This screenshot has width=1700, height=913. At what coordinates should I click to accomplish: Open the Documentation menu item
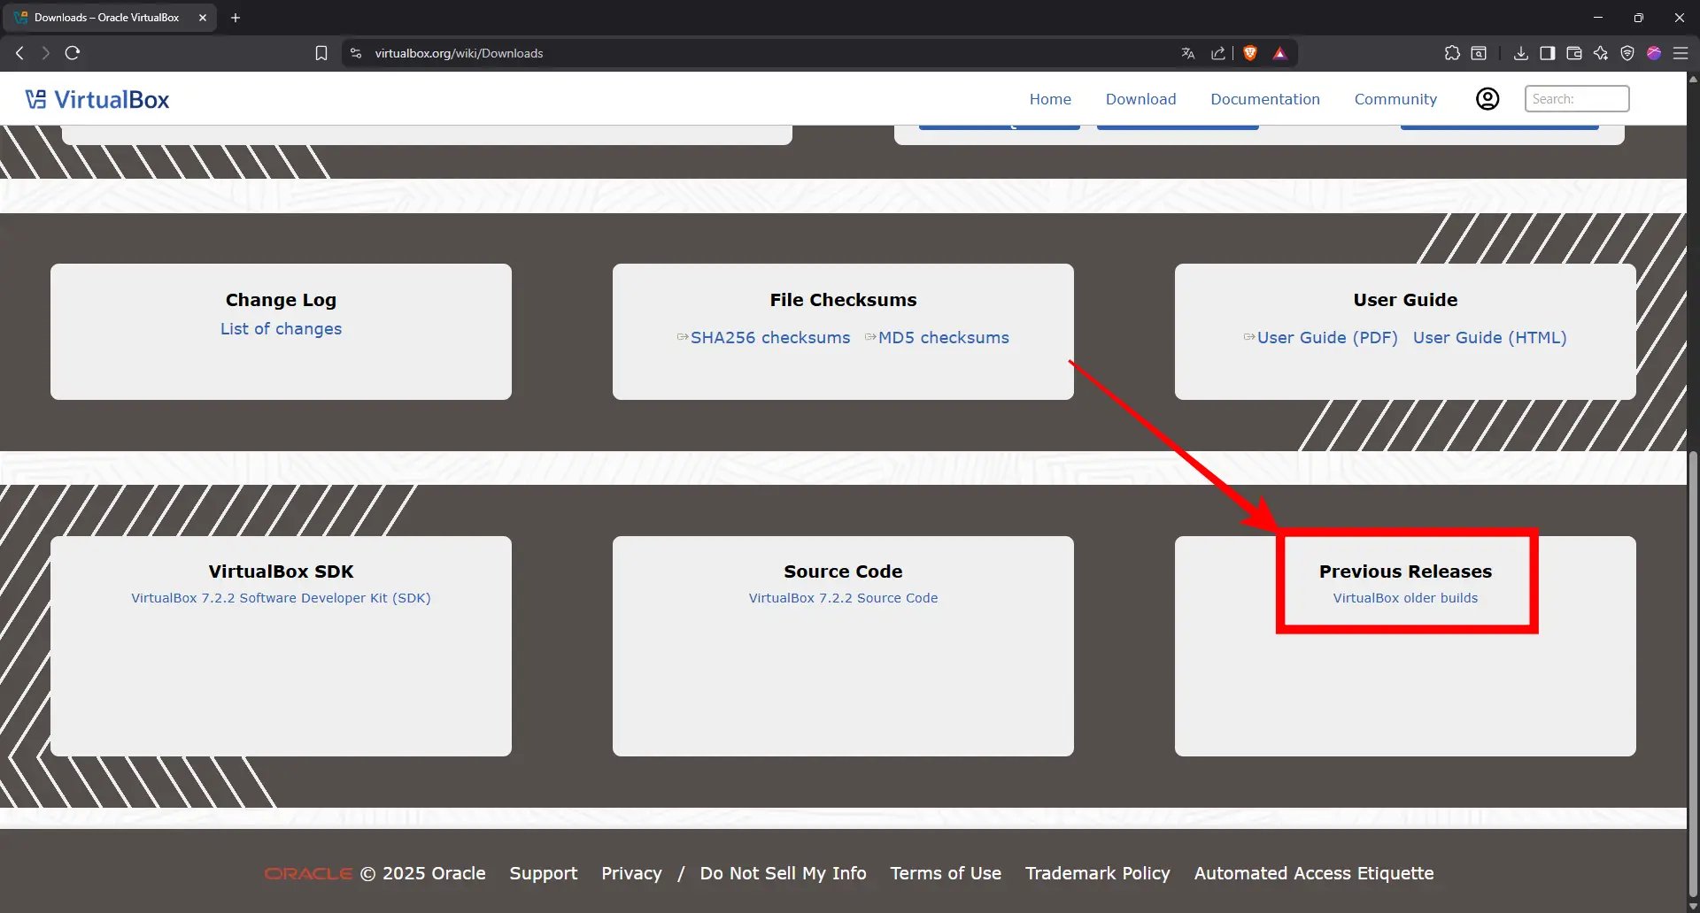pos(1264,99)
